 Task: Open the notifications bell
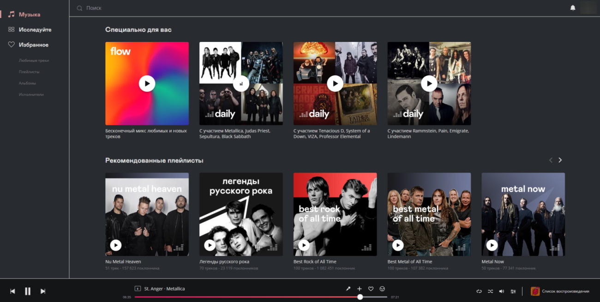pyautogui.click(x=572, y=7)
